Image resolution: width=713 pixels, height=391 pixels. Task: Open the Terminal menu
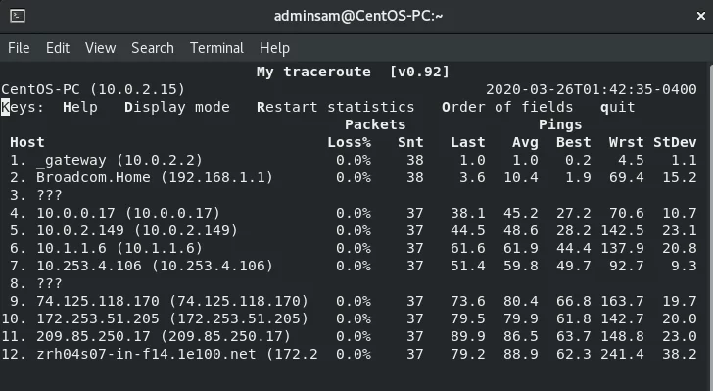pyautogui.click(x=216, y=48)
